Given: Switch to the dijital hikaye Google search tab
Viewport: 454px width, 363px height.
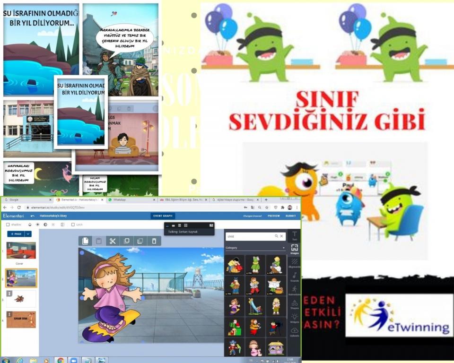Looking at the screenshot, I should [x=236, y=200].
